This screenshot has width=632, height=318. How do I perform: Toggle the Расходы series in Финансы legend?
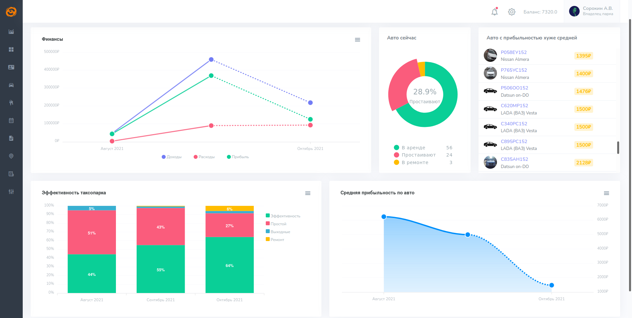[204, 157]
